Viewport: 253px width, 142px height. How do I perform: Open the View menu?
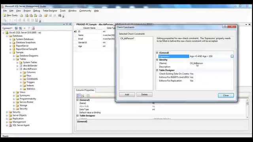pyautogui.click(x=19, y=11)
